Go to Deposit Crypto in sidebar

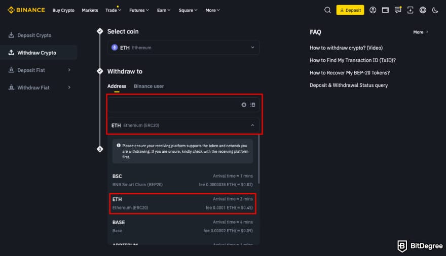click(x=34, y=35)
